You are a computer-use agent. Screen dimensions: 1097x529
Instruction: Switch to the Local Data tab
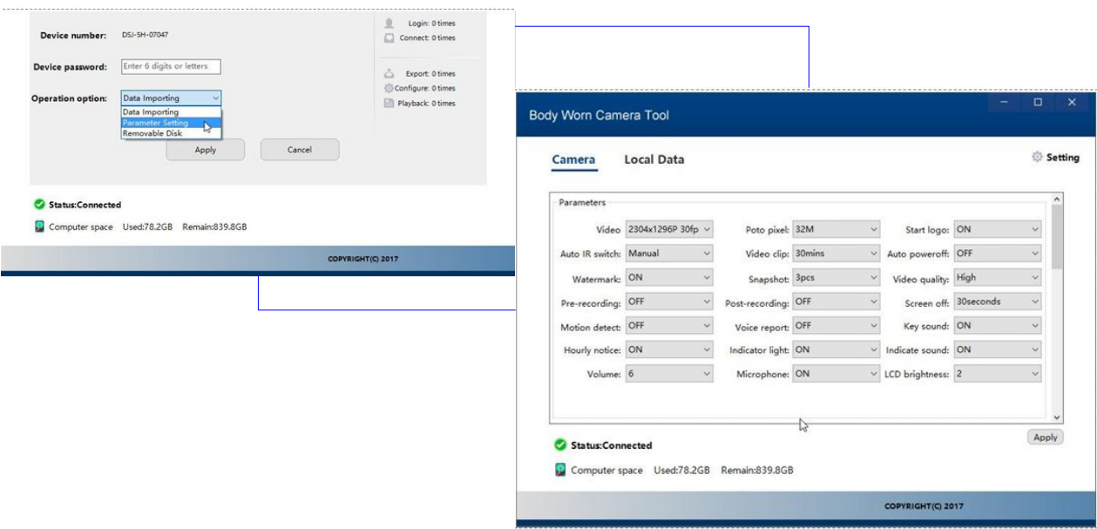654,159
